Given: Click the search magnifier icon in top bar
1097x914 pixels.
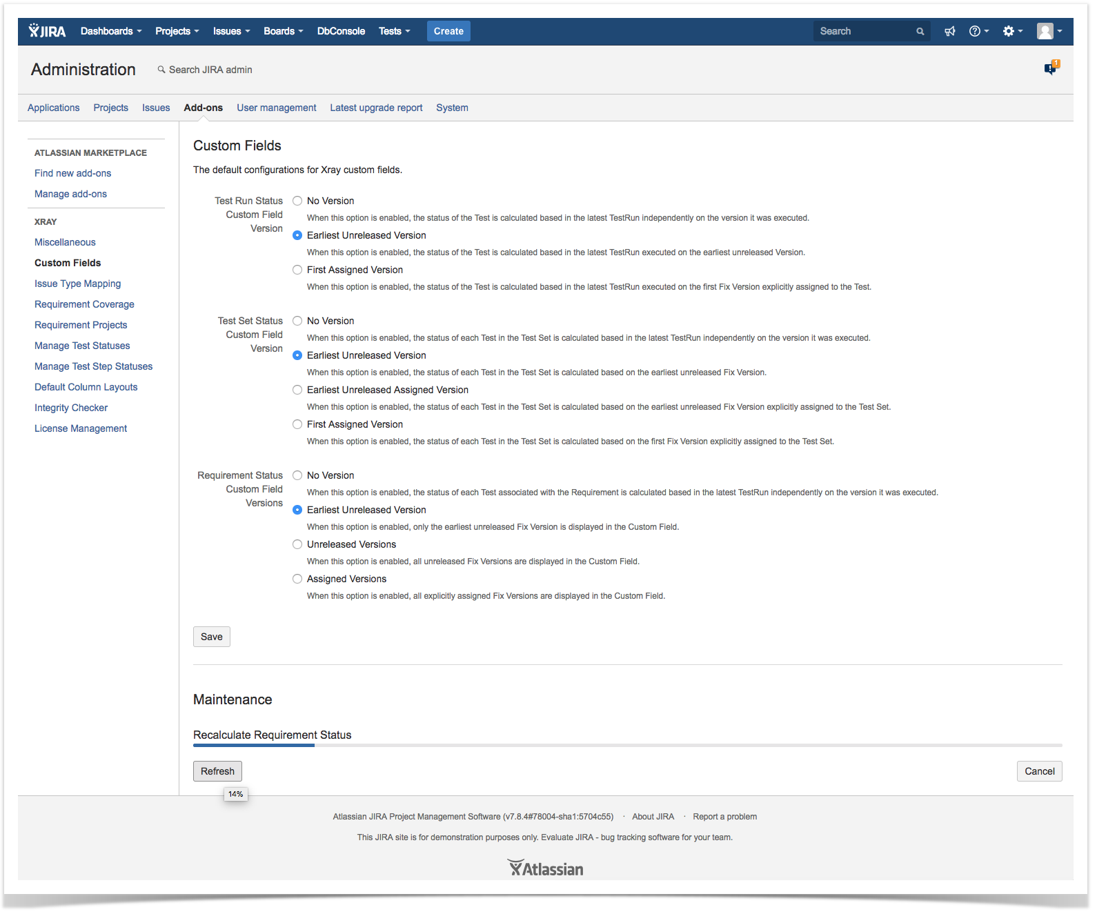Looking at the screenshot, I should click(920, 31).
